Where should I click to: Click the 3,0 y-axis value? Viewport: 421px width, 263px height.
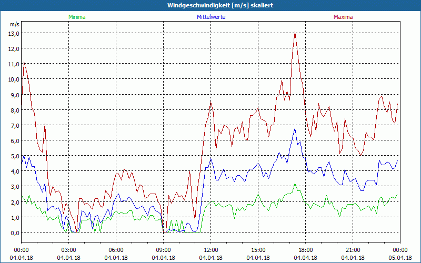point(15,187)
